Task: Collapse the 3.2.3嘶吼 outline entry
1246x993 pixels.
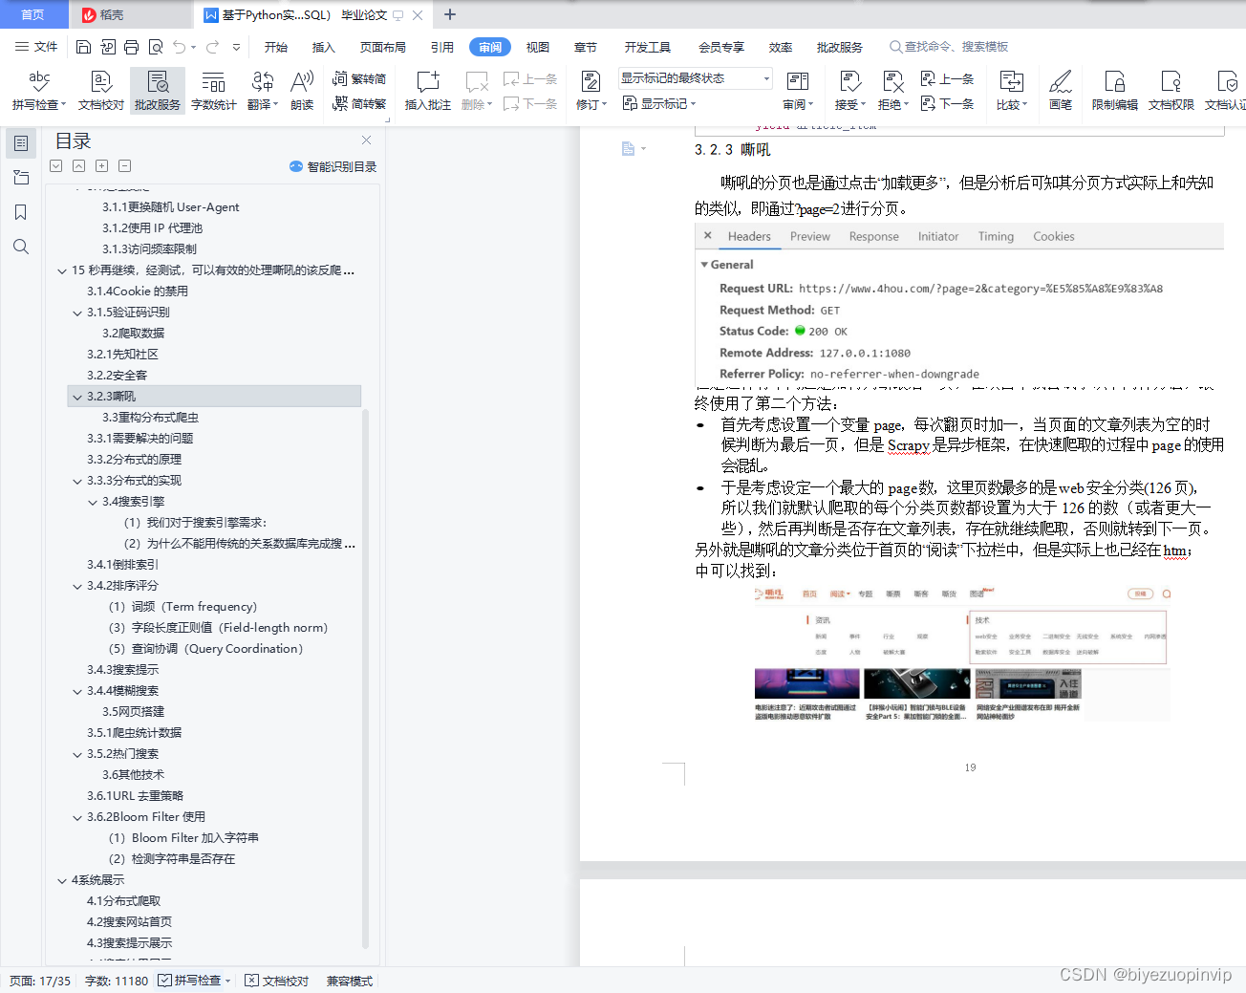Action: 77,397
